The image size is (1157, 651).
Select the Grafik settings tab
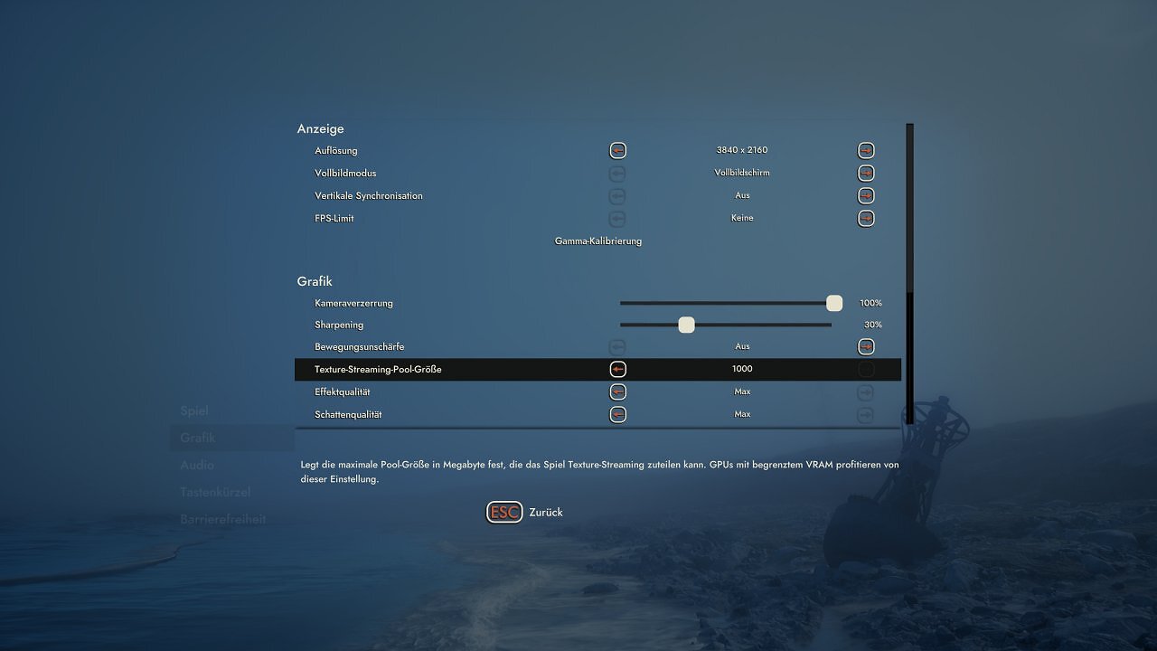198,438
